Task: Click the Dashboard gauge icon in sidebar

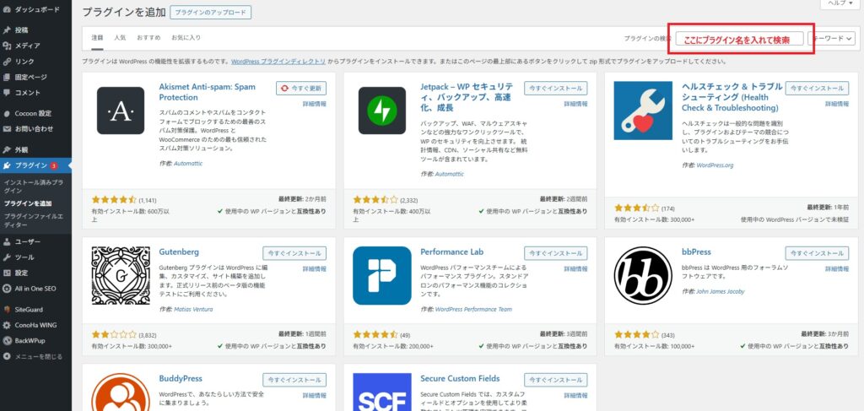Action: pyautogui.click(x=7, y=9)
